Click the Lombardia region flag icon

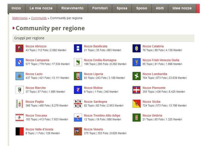pos(136,76)
